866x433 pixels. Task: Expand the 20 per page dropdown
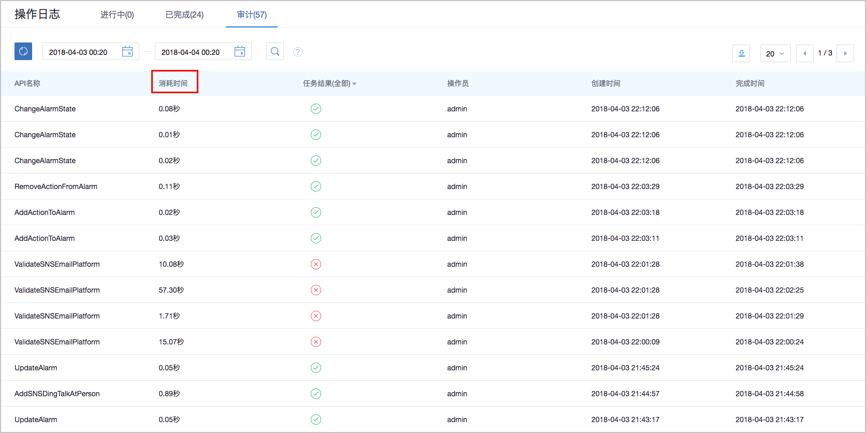(x=775, y=53)
